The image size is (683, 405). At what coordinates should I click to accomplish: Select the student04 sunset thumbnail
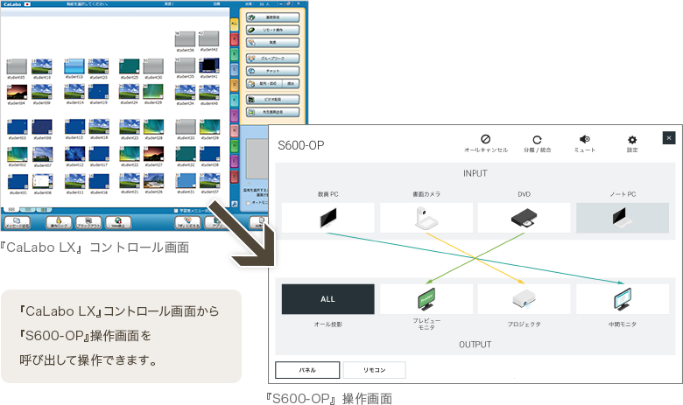[17, 93]
